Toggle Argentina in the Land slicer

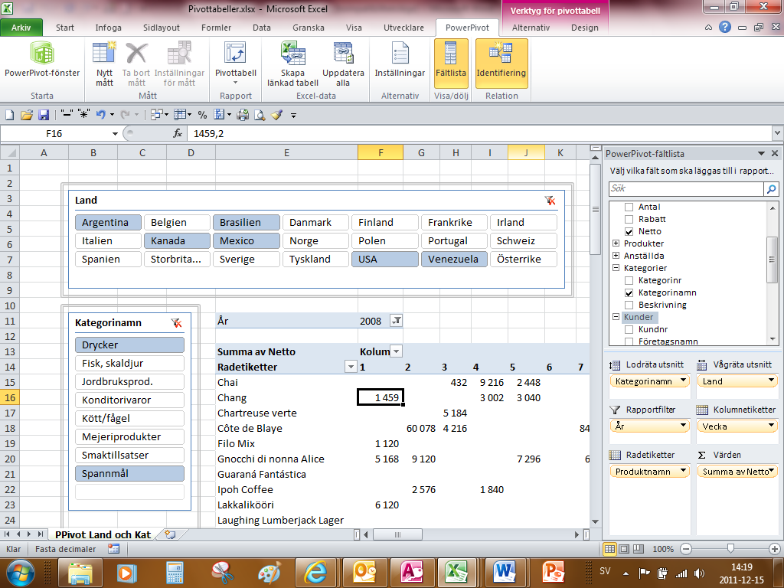point(109,223)
